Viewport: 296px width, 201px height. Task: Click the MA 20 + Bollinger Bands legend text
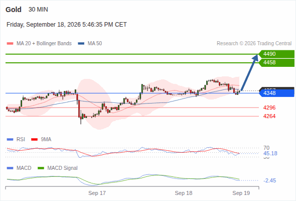(44, 44)
